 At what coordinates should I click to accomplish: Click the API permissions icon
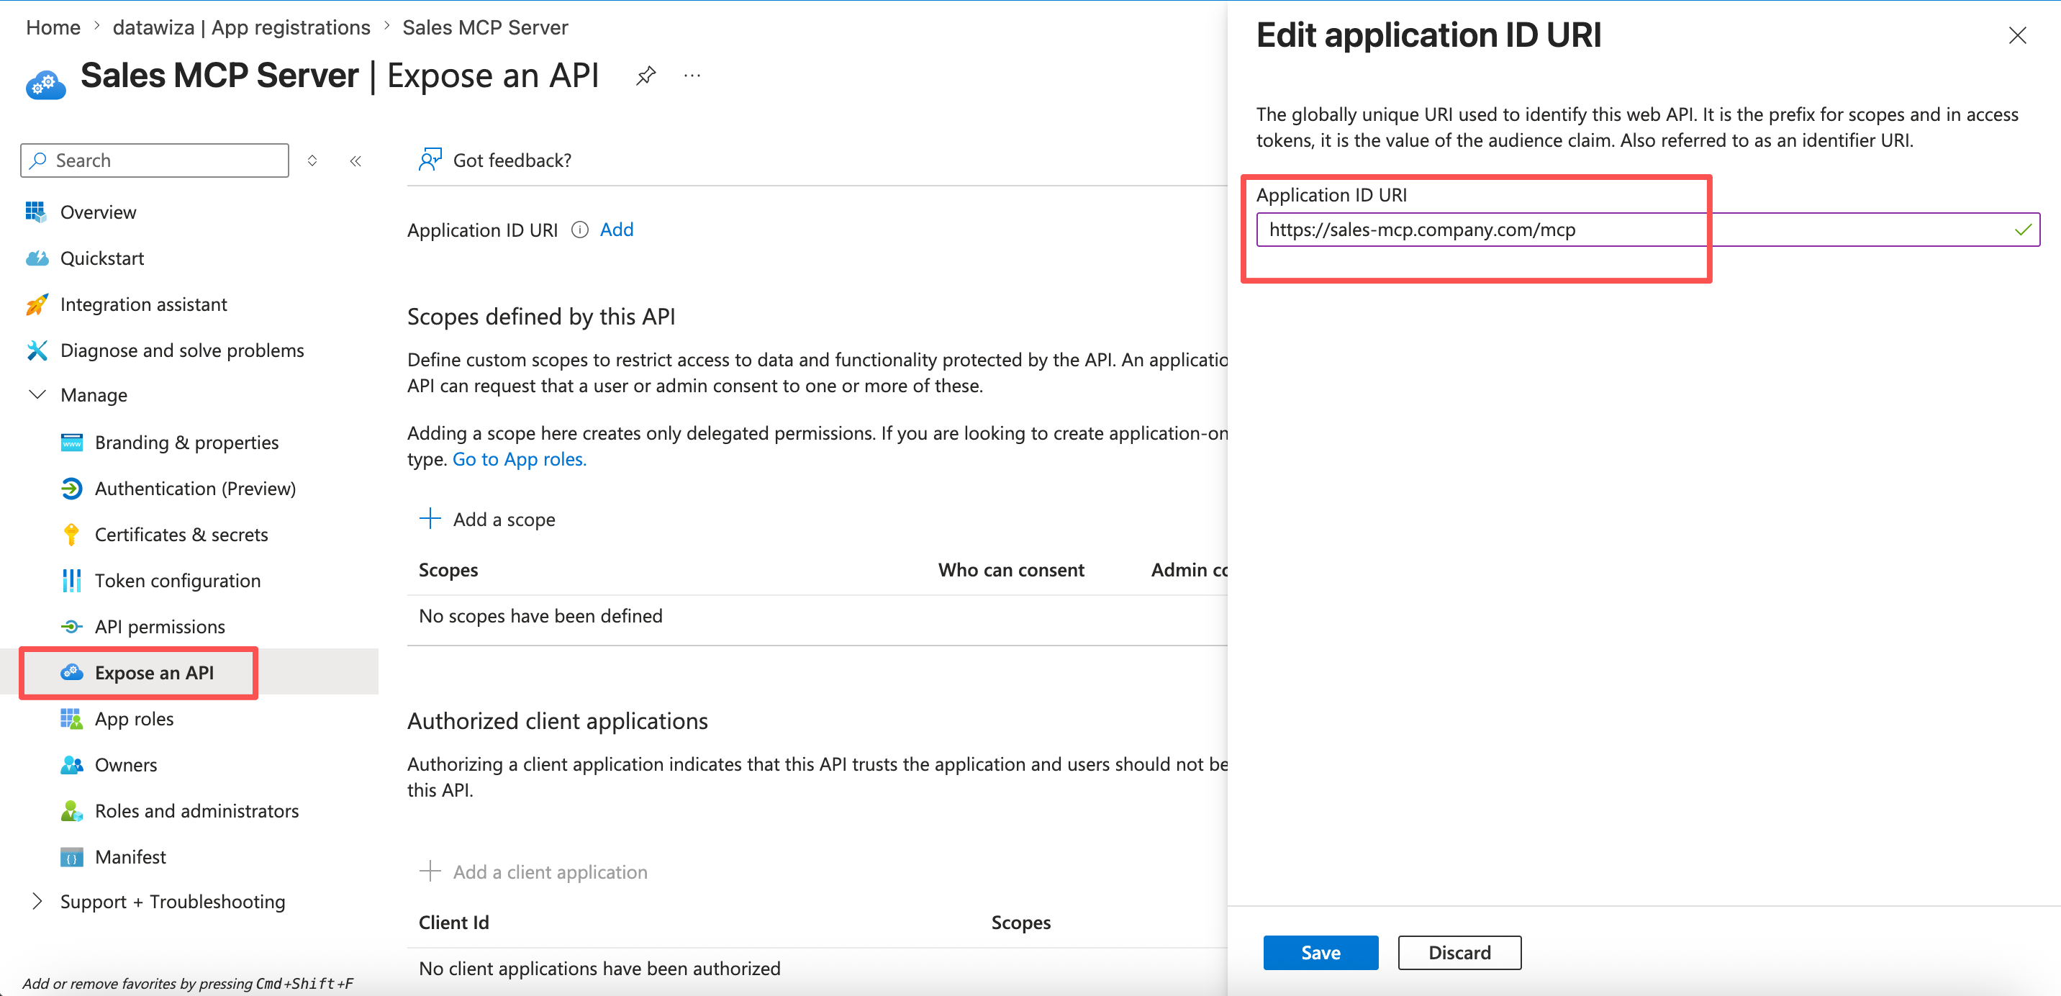click(71, 626)
